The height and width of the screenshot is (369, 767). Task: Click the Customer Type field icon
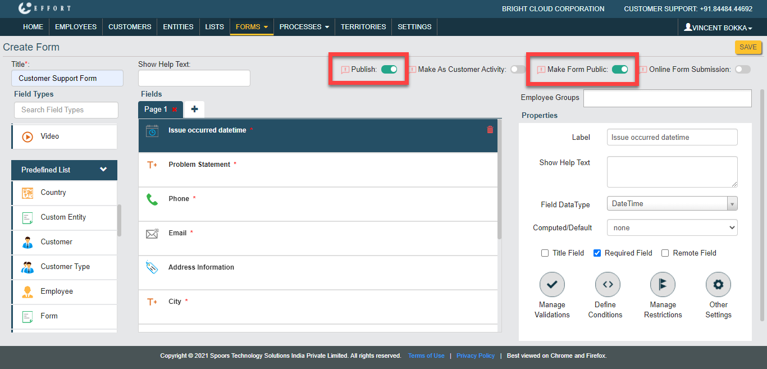tap(28, 267)
